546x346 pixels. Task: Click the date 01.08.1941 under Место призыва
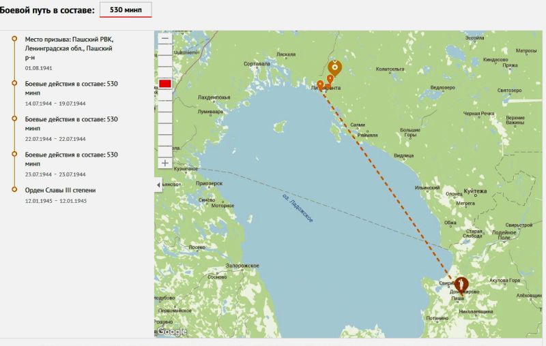click(39, 68)
